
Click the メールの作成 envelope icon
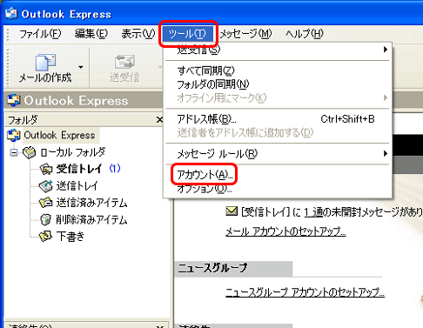45,62
